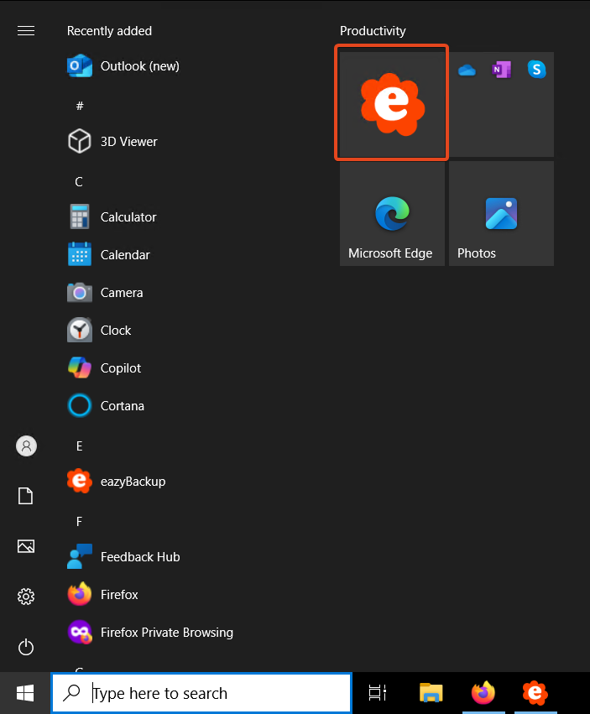The width and height of the screenshot is (590, 714).
Task: Open Calculator from the app list
Action: [x=128, y=217]
